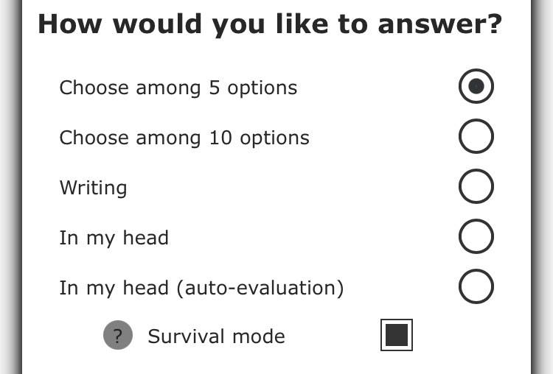Click the Survival mode label text
Image resolution: width=553 pixels, height=374 pixels.
coord(216,336)
